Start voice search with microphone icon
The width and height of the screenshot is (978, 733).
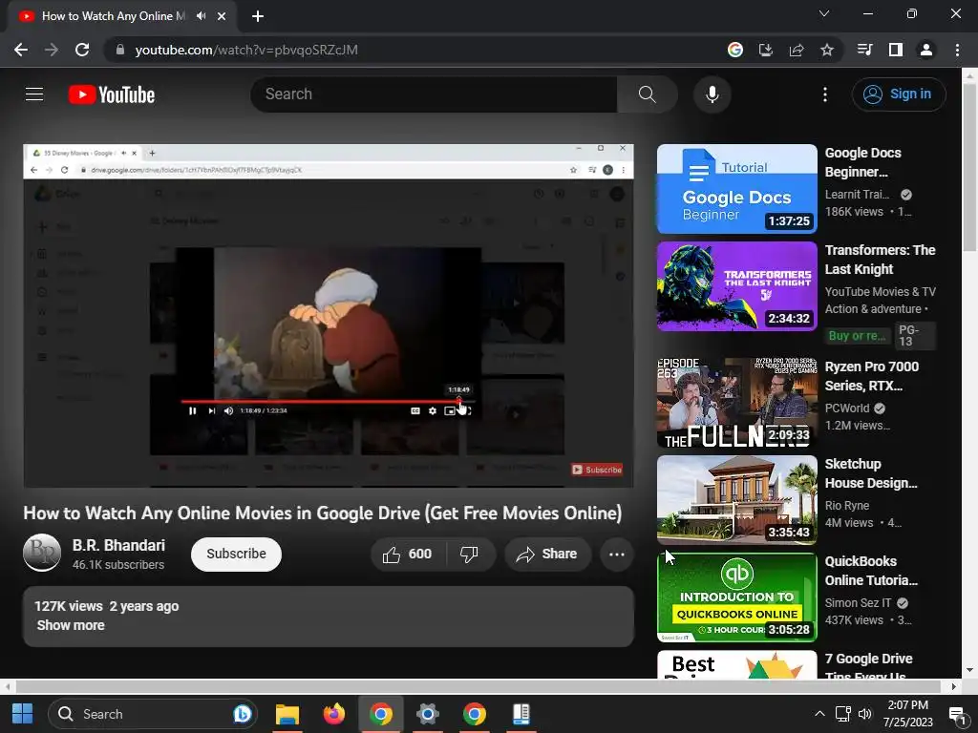click(x=712, y=94)
